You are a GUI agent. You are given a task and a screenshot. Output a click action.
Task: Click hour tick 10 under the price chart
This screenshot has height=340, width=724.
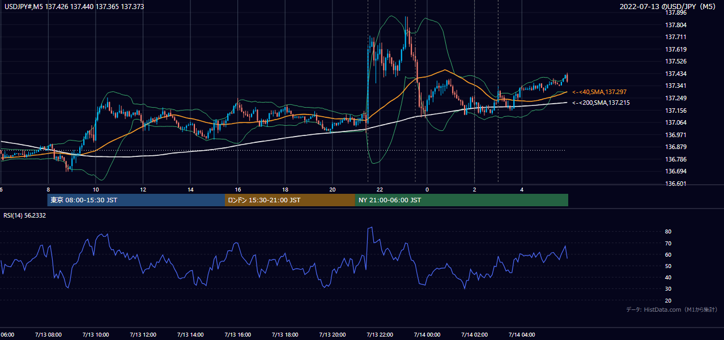pos(96,189)
